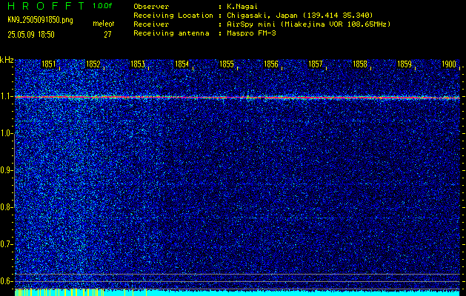The width and height of the screenshot is (466, 296).
Task: Click the meteor count label
Action: 104,24
